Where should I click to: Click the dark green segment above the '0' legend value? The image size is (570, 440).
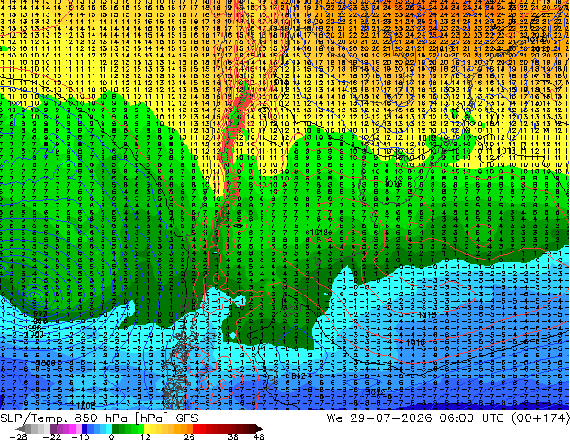click(115, 428)
